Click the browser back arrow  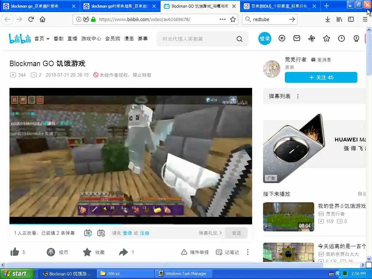tap(7, 19)
